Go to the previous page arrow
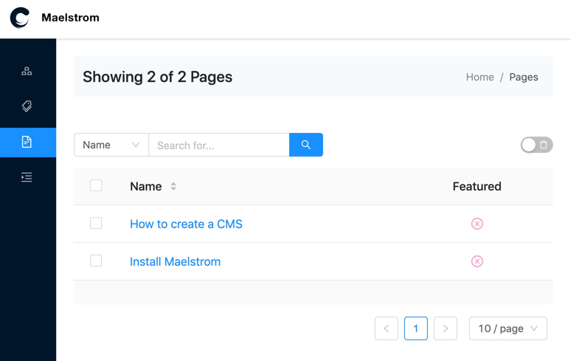The width and height of the screenshot is (571, 361). click(x=387, y=329)
